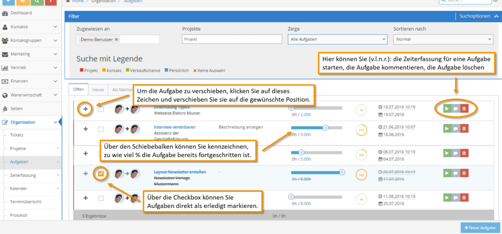
Task: Remove Demo Benutzer tag from assigned filter
Action: (116, 39)
